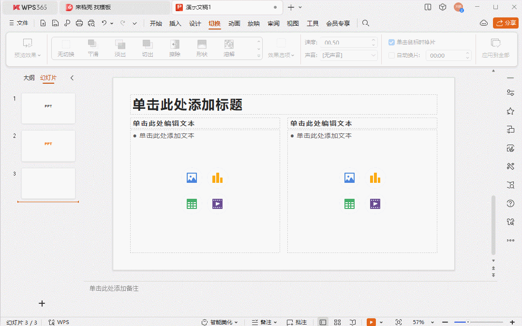The width and height of the screenshot is (522, 326).
Task: Switch to 插入 ribbon tab
Action: (175, 23)
